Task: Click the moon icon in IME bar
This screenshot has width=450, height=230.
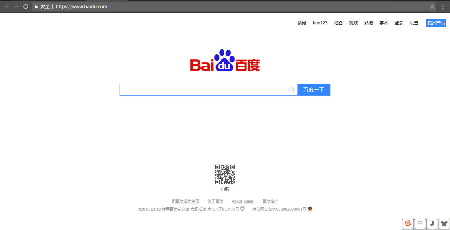Action: pos(432,223)
